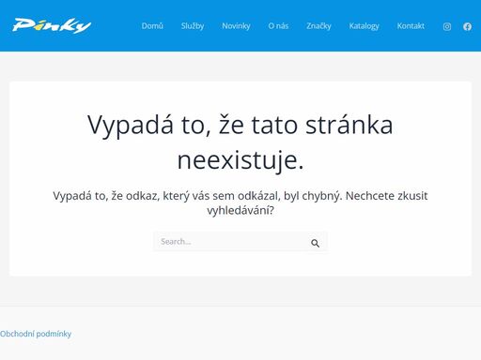Open the Novinky menu item
The width and height of the screenshot is (481, 360).
pyautogui.click(x=236, y=26)
